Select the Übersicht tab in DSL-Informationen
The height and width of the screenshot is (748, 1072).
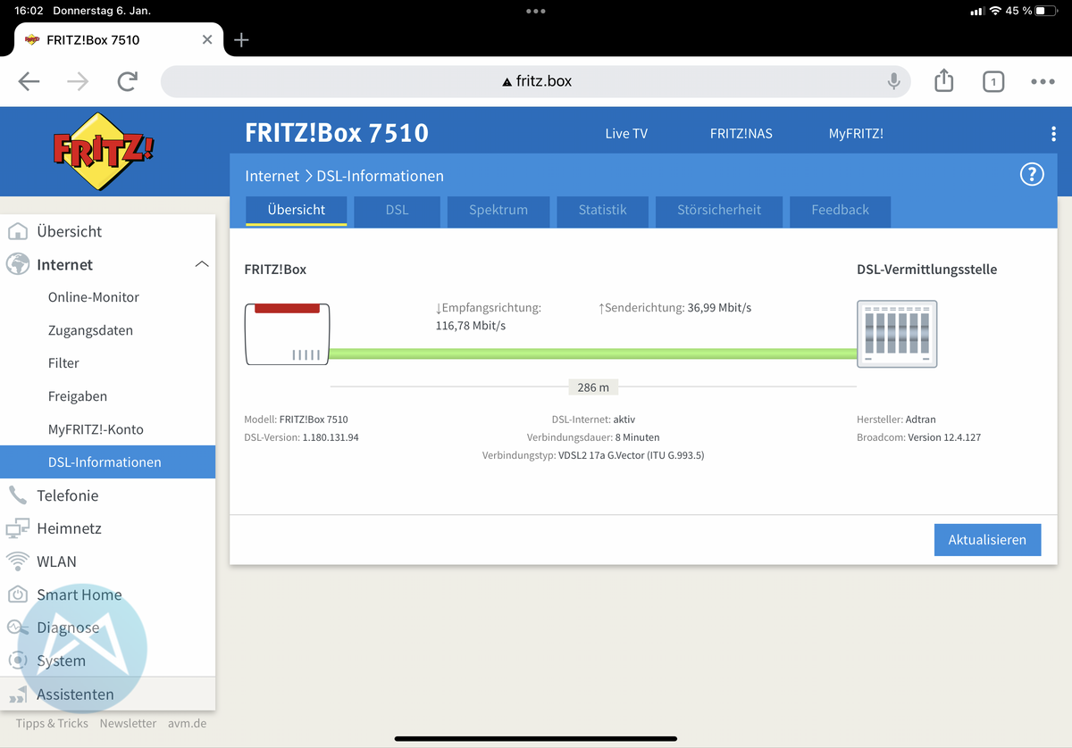297,211
